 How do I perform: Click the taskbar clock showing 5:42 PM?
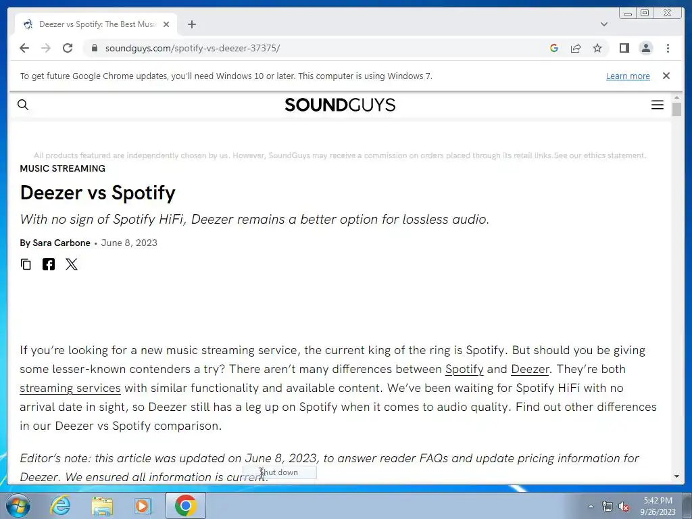[658, 506]
